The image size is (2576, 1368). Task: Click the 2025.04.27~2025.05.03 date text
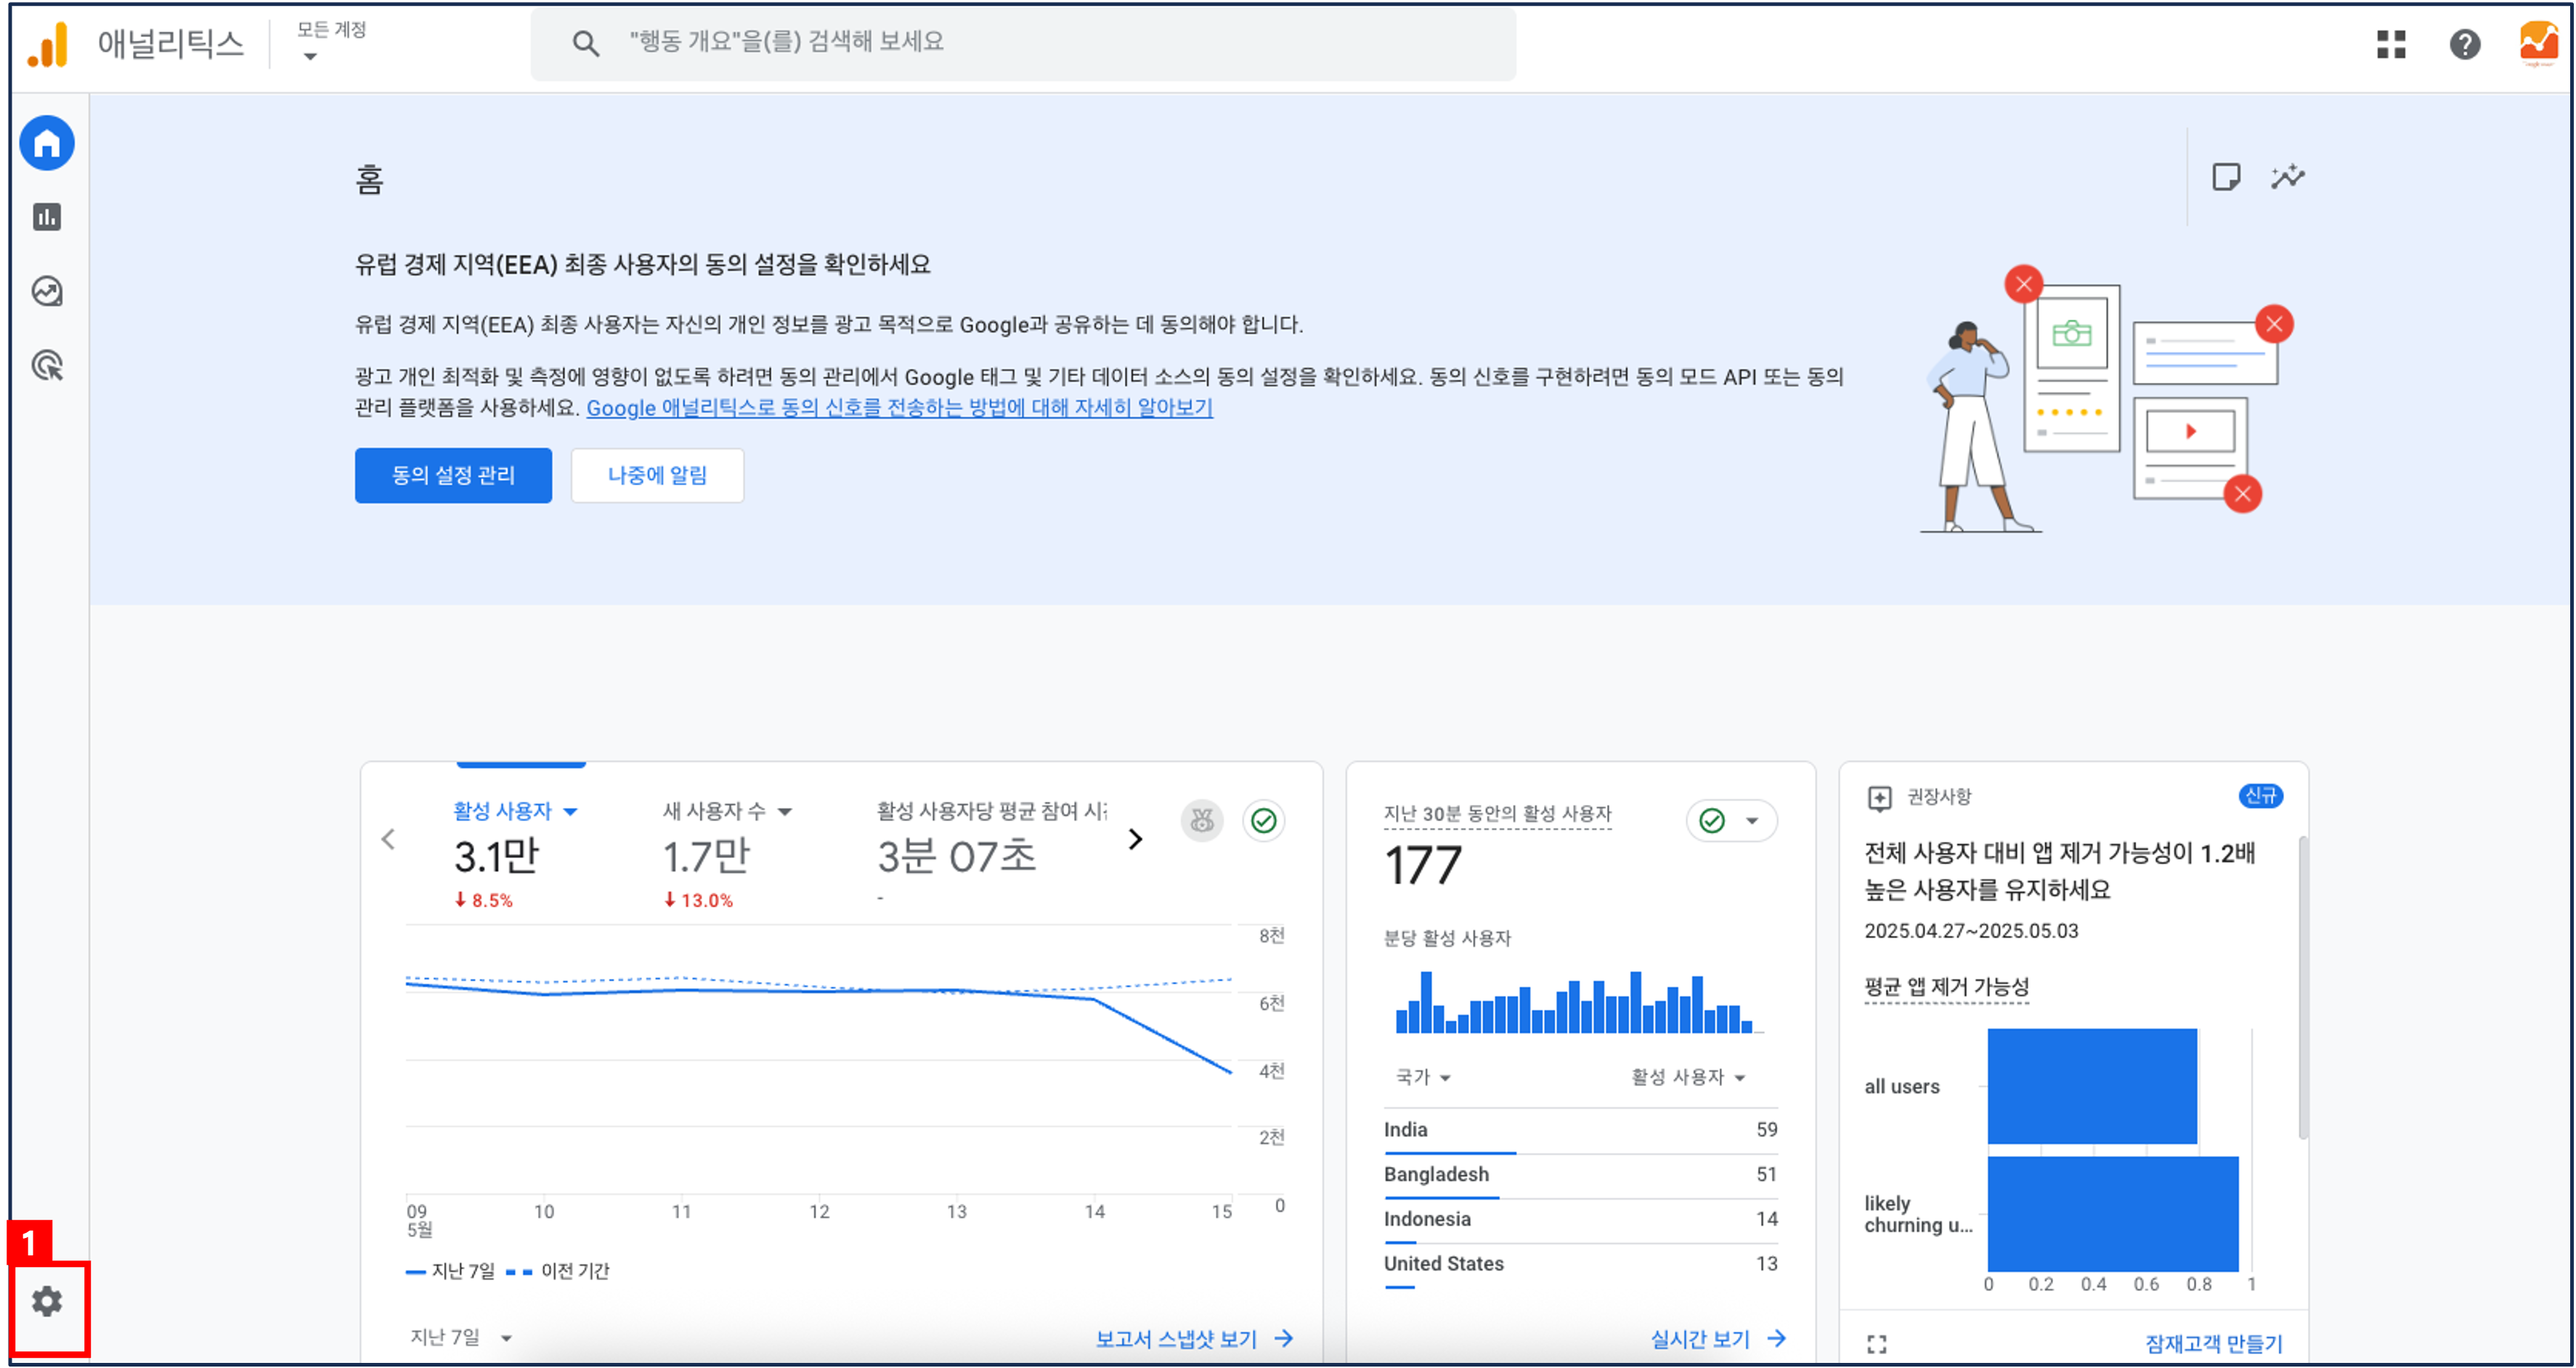coord(1971,931)
